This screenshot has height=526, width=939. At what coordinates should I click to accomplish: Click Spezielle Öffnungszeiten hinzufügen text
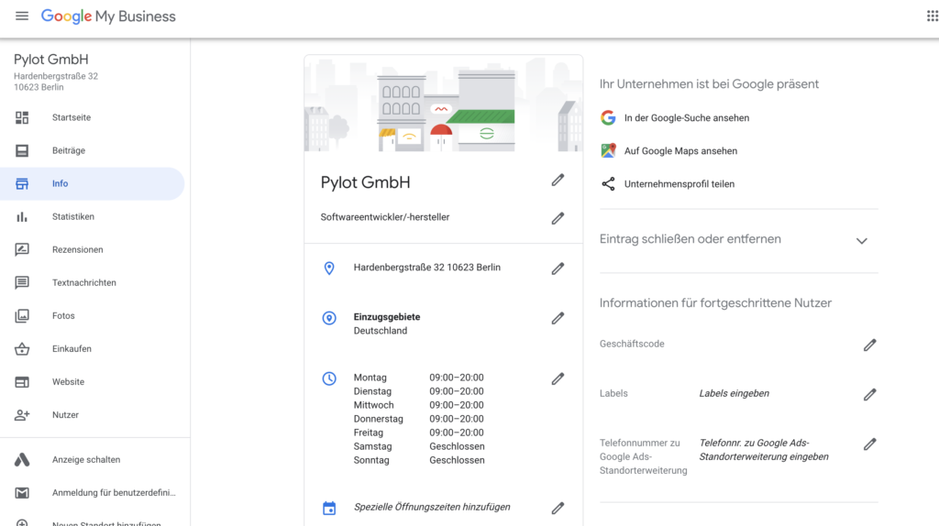(x=432, y=508)
